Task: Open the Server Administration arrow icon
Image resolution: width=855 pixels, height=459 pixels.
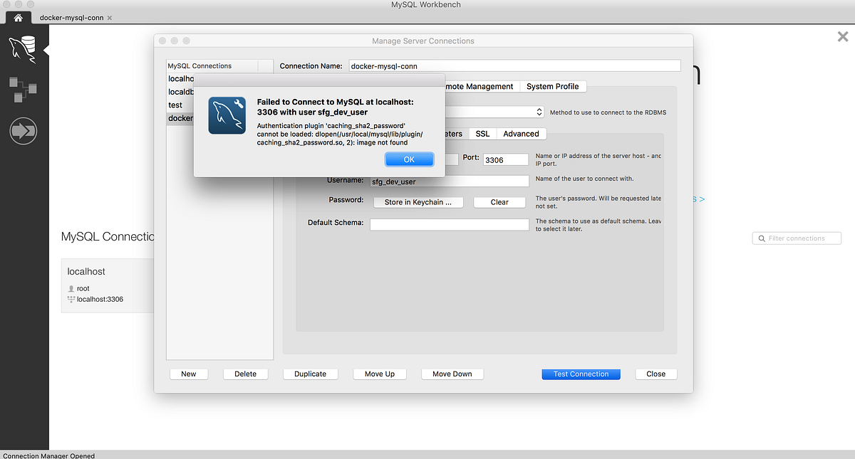Action: (x=24, y=131)
